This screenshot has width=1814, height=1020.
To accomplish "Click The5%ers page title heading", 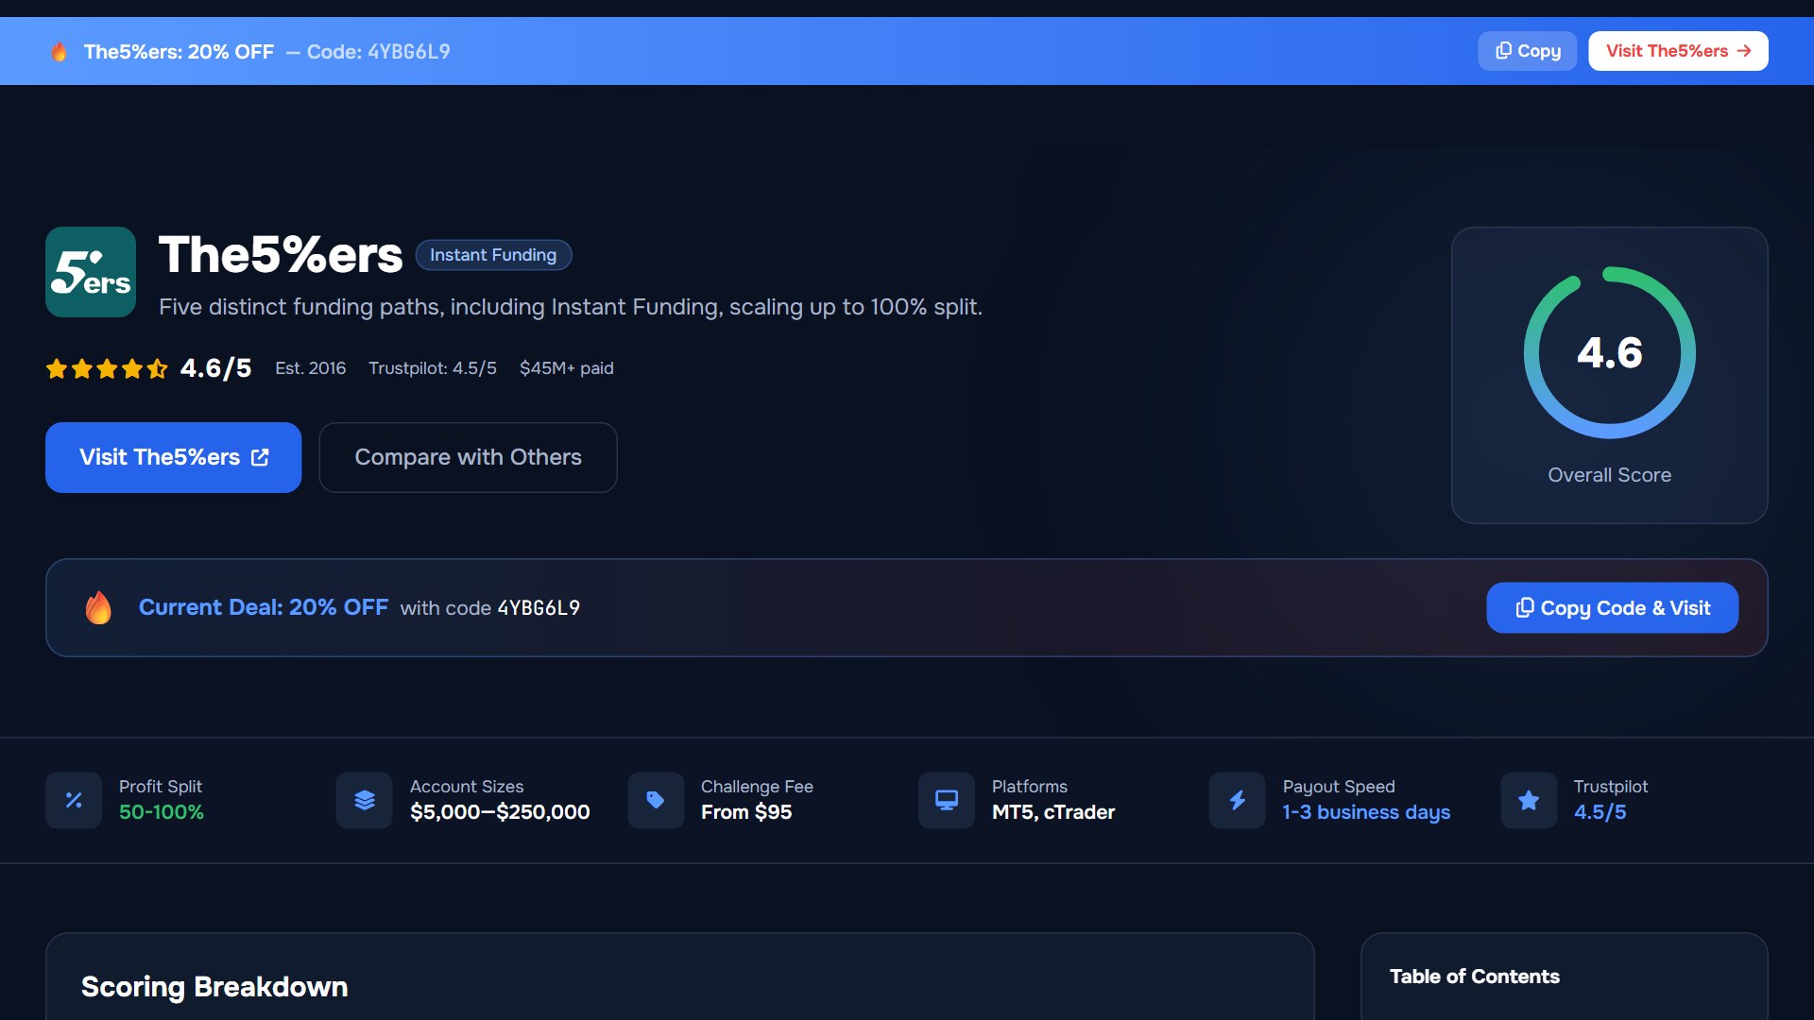I will point(281,255).
